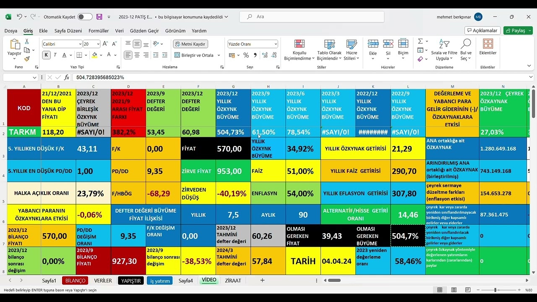The height and width of the screenshot is (302, 537).
Task: Click the AutoSum sigma icon
Action: 420,42
